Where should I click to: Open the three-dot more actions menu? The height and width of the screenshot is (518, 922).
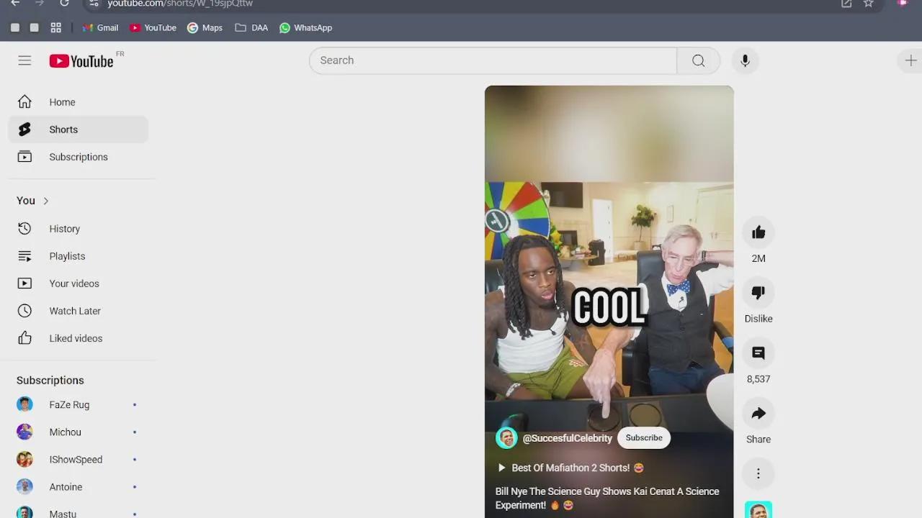(x=758, y=473)
